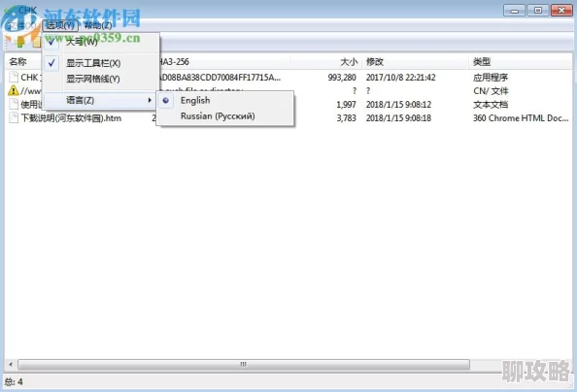Click size value 993,280

pyautogui.click(x=342, y=78)
